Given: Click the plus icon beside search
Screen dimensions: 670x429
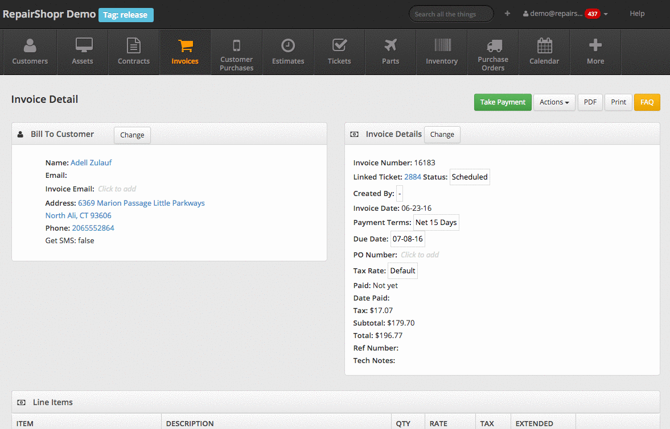Looking at the screenshot, I should point(507,14).
